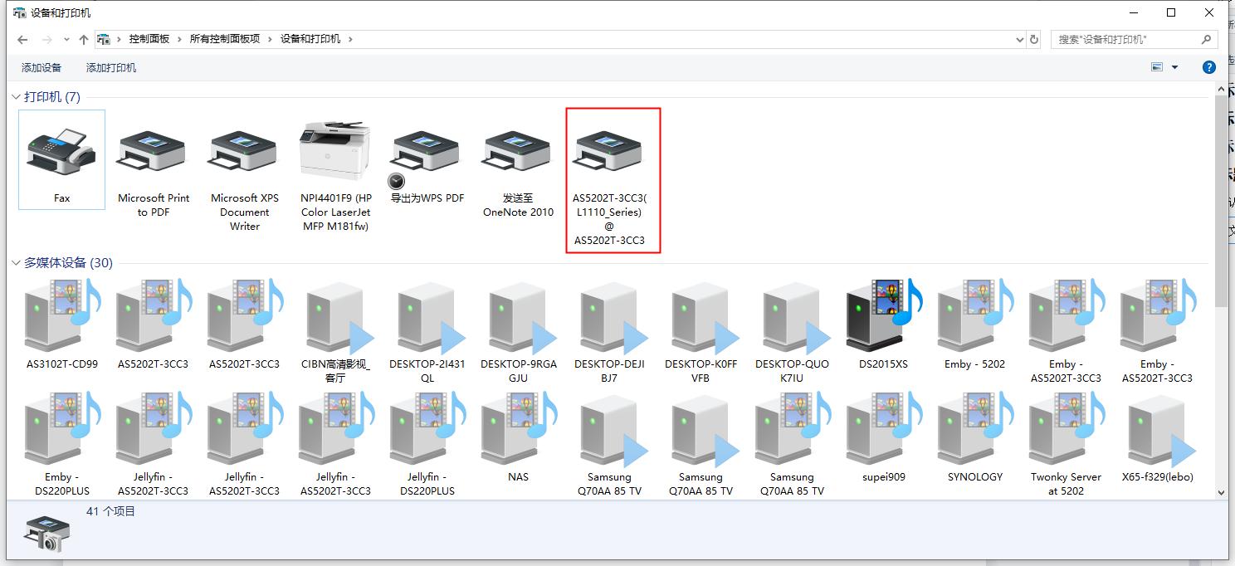The image size is (1235, 566).
Task: Select the AS3102T-CD99 media device
Action: click(x=61, y=317)
